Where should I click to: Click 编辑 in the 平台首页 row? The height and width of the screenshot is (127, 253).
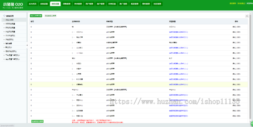tap(234, 95)
